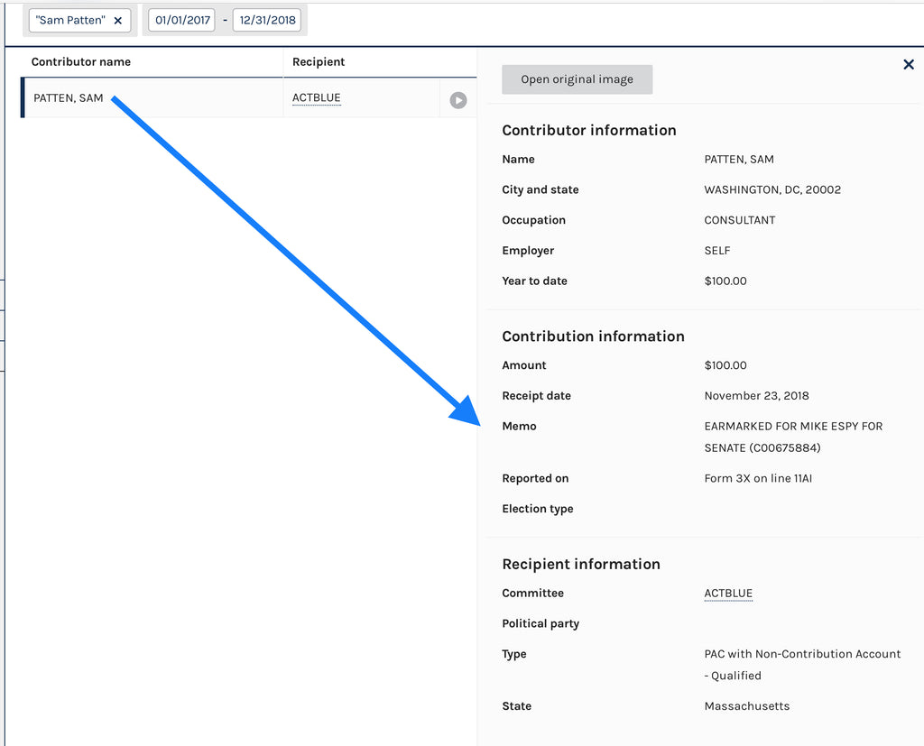Image resolution: width=924 pixels, height=746 pixels.
Task: Click the Contributor information heading
Action: click(x=588, y=130)
